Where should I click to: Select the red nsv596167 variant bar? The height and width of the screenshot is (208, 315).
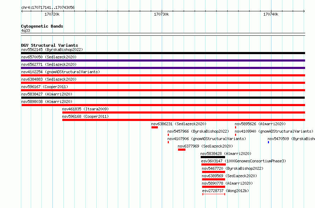(163, 90)
